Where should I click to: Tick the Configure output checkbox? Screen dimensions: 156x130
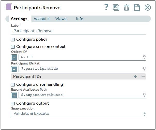click(13, 104)
